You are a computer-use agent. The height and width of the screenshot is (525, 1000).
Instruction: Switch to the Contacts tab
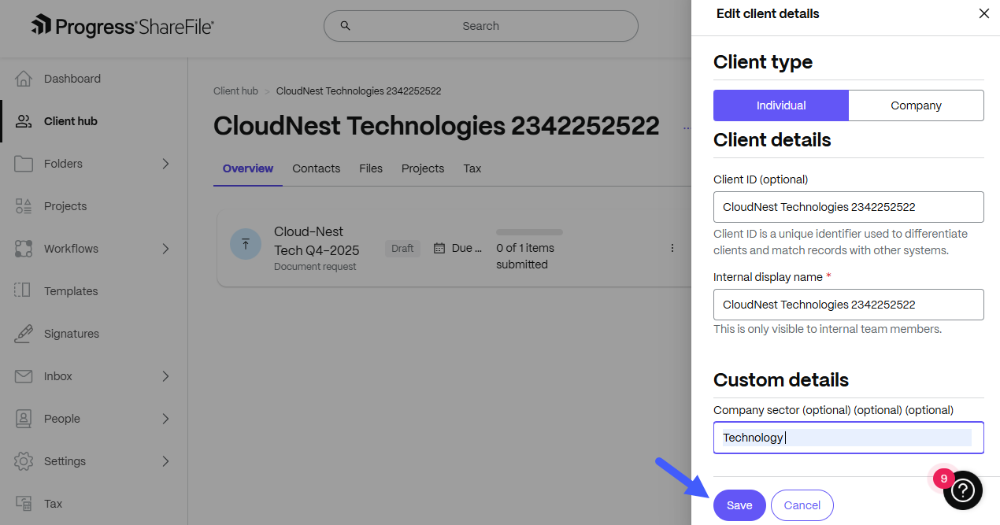pos(316,168)
